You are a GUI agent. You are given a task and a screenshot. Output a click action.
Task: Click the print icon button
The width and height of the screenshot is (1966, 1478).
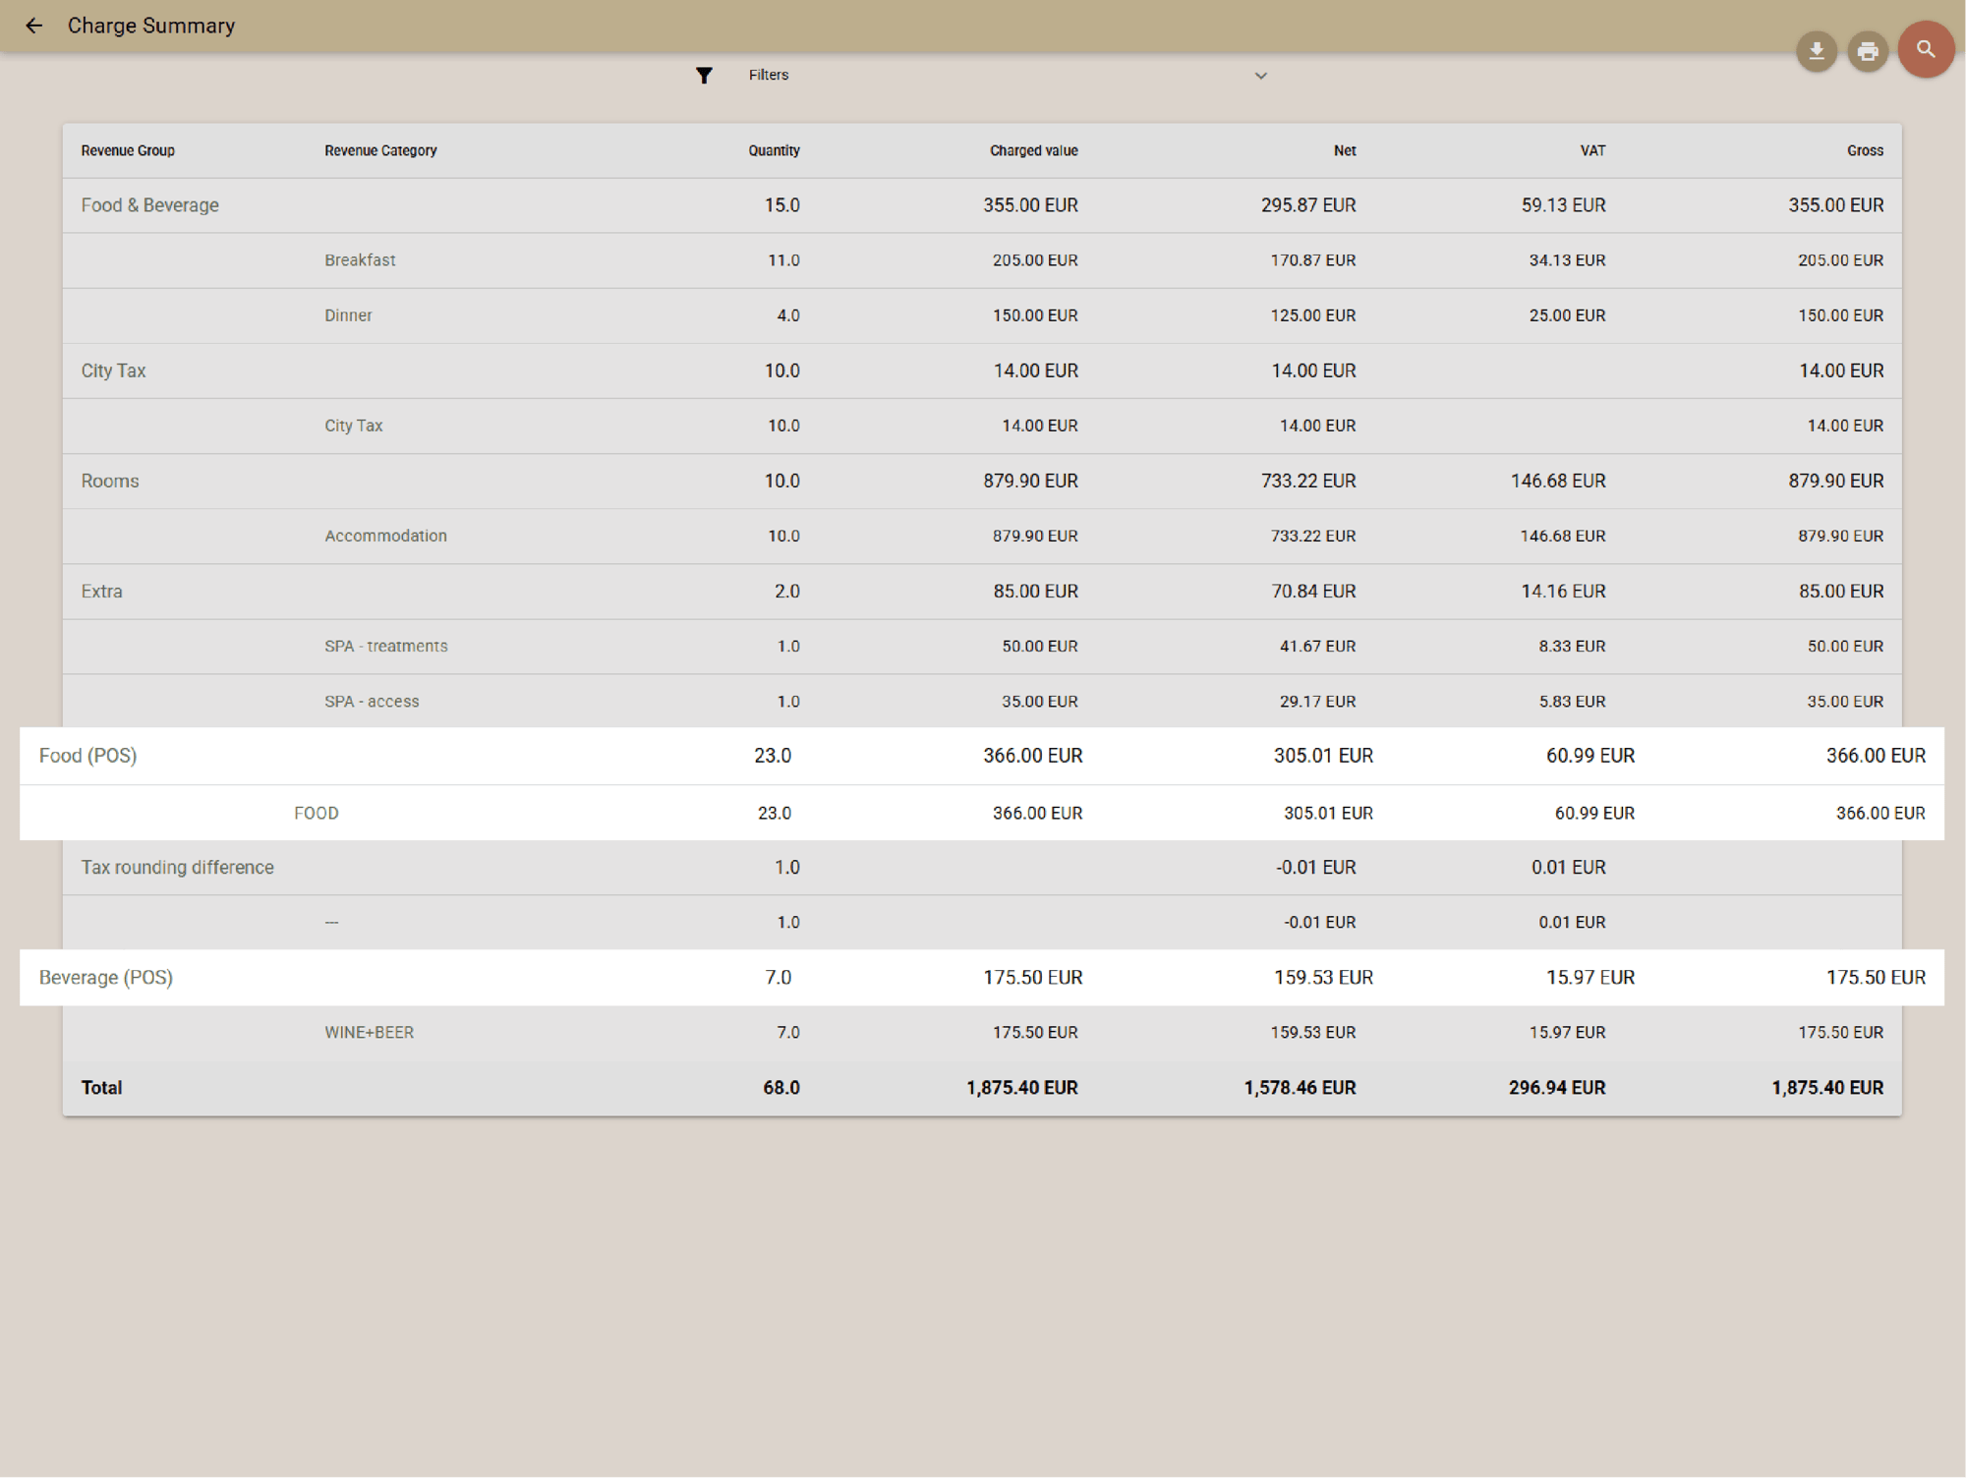(1867, 51)
